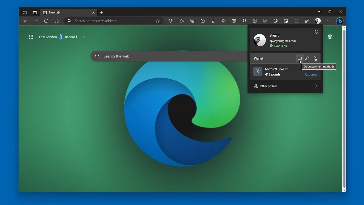Open the Feedback icon in toolbar
This screenshot has width=364, height=205.
307,21
